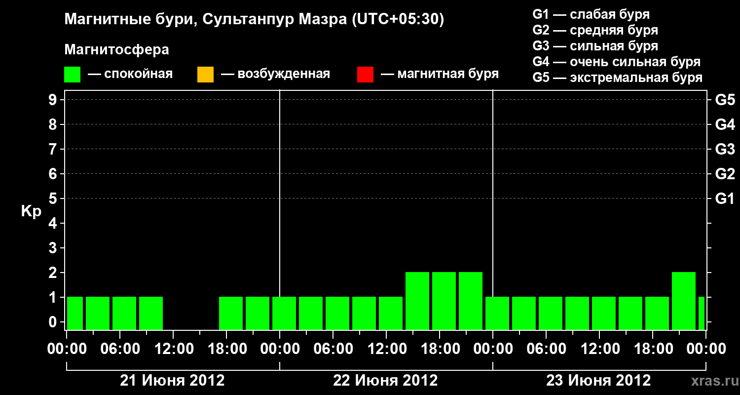The width and height of the screenshot is (740, 395).
Task: Click the orange 'возбужденная' legend swatch
Action: click(x=205, y=75)
